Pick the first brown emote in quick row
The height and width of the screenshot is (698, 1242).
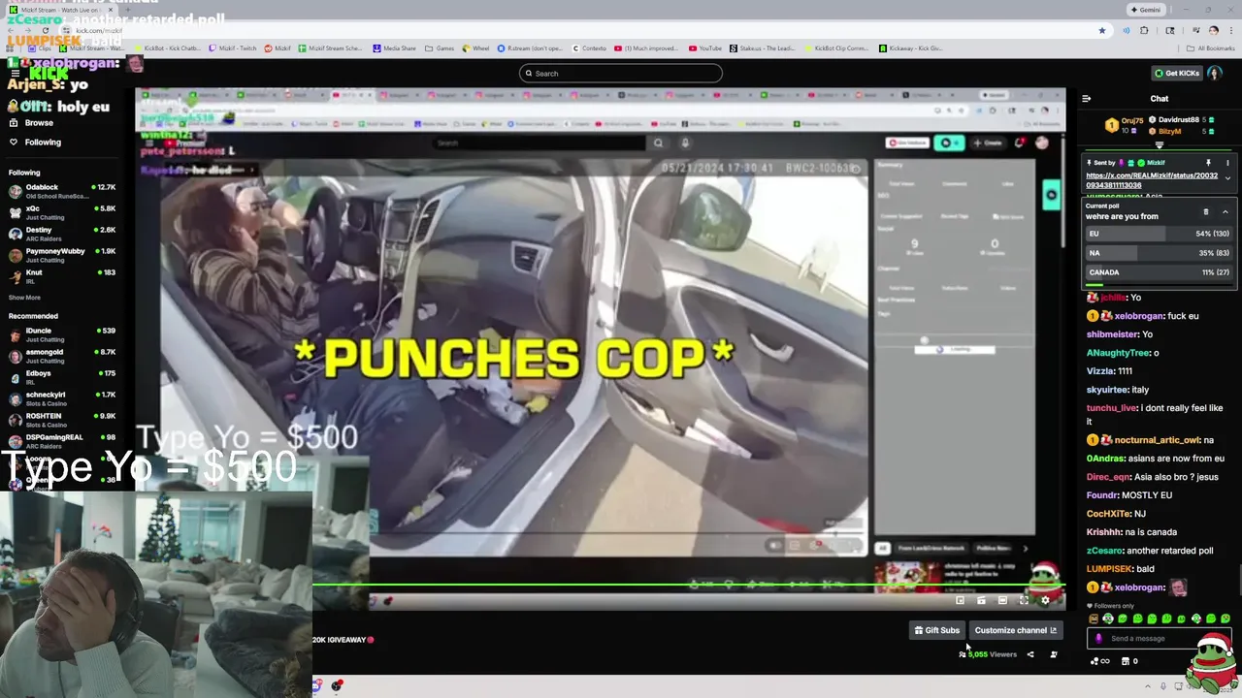click(1095, 619)
